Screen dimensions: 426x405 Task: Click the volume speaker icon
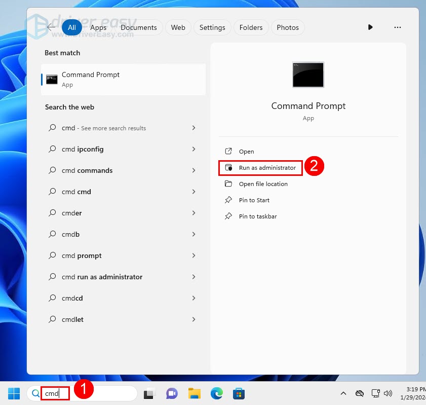click(389, 393)
